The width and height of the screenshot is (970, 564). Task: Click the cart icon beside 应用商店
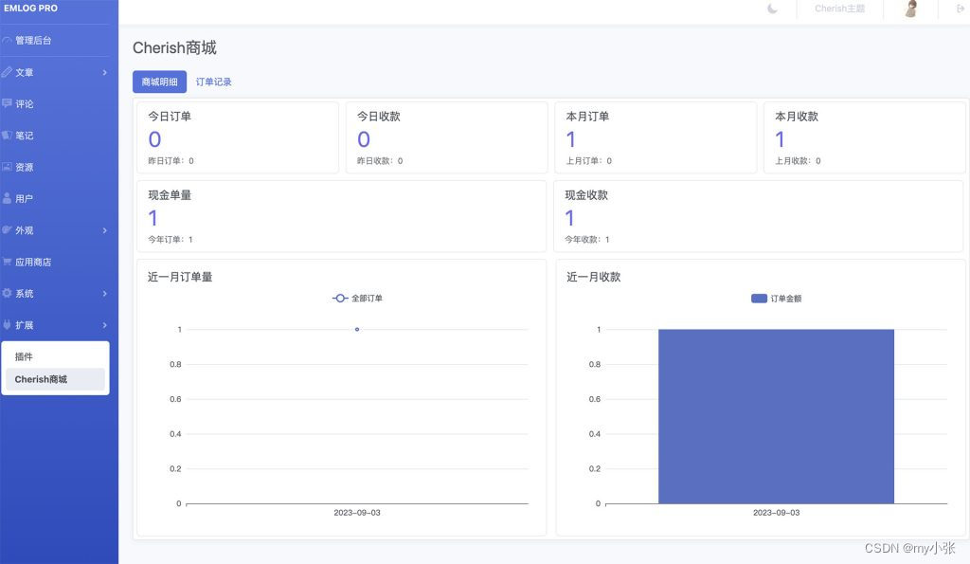(x=7, y=262)
